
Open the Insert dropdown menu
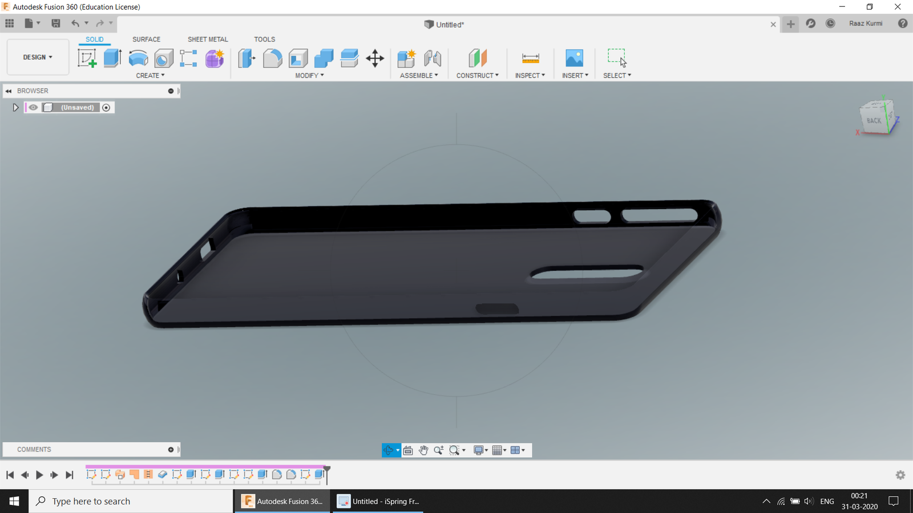click(575, 75)
